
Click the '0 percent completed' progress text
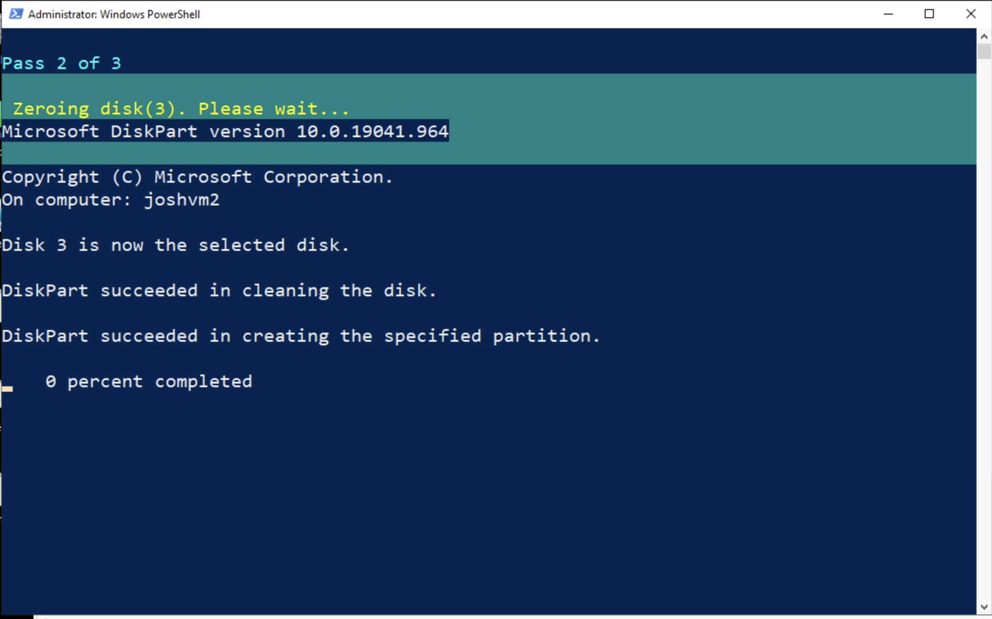(x=149, y=382)
